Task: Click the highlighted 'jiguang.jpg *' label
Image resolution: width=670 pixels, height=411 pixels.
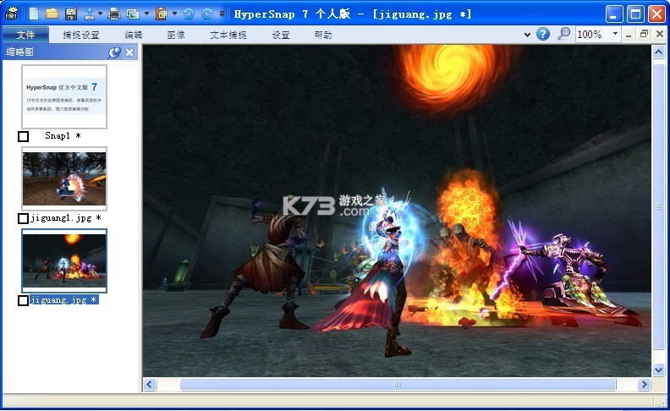Action: (64, 300)
